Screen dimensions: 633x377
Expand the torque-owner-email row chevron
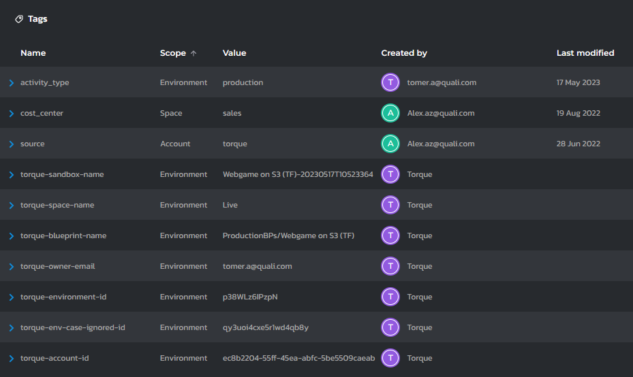click(12, 267)
